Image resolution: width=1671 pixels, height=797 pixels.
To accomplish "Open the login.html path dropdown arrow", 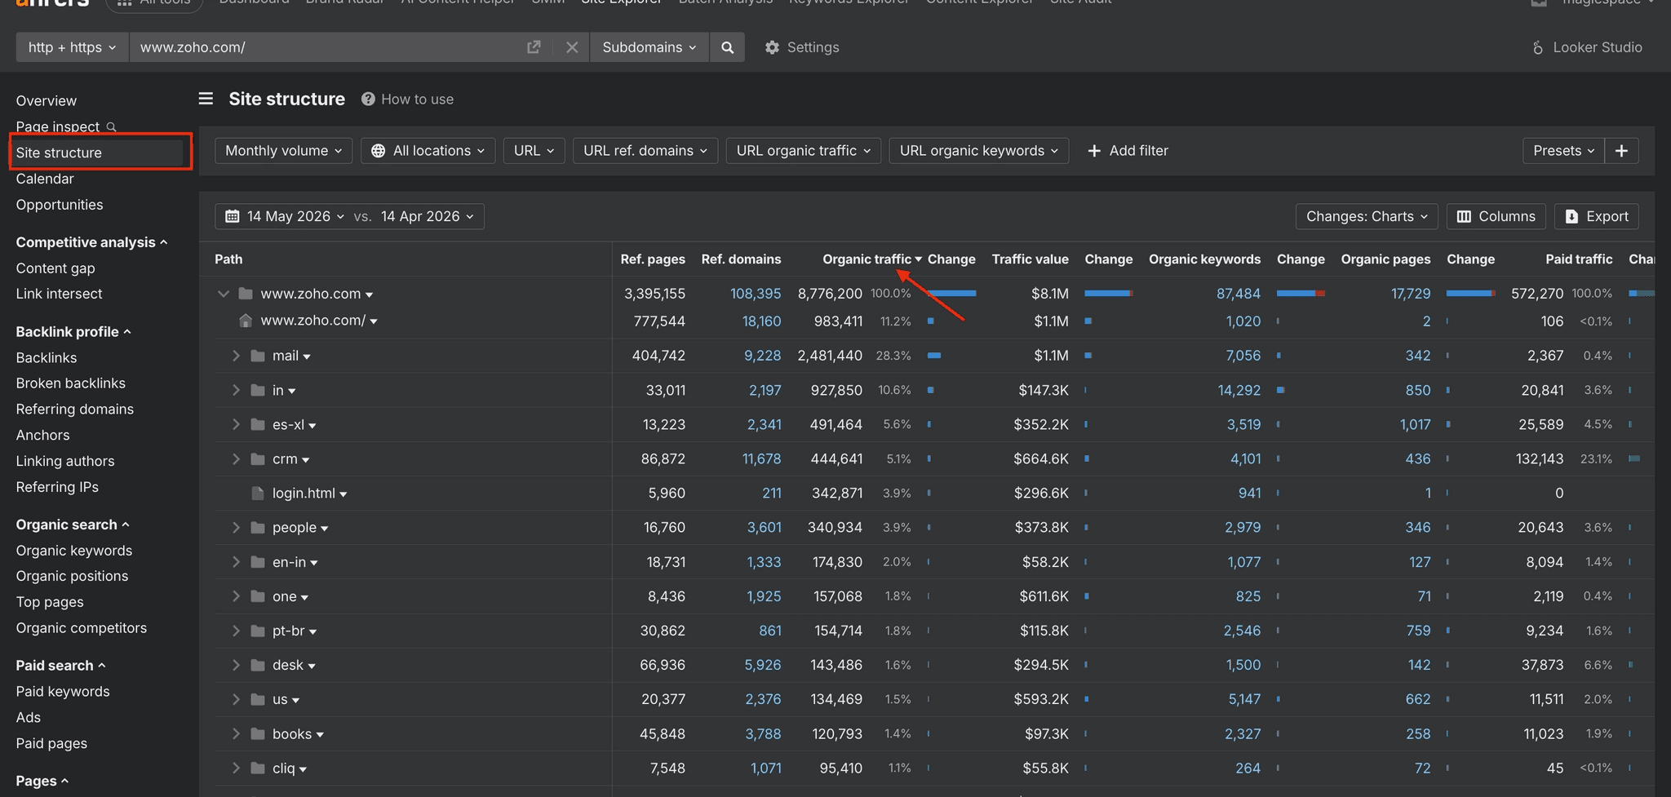I will tap(344, 494).
